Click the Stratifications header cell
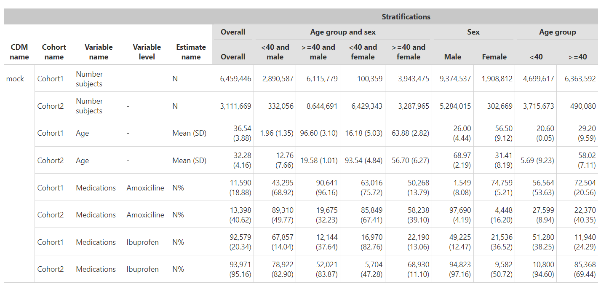The image size is (601, 292). (406, 17)
